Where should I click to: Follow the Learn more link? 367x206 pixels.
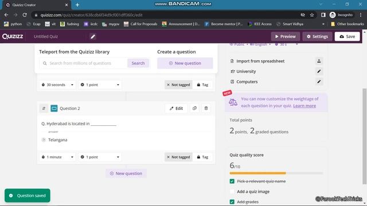304,106
